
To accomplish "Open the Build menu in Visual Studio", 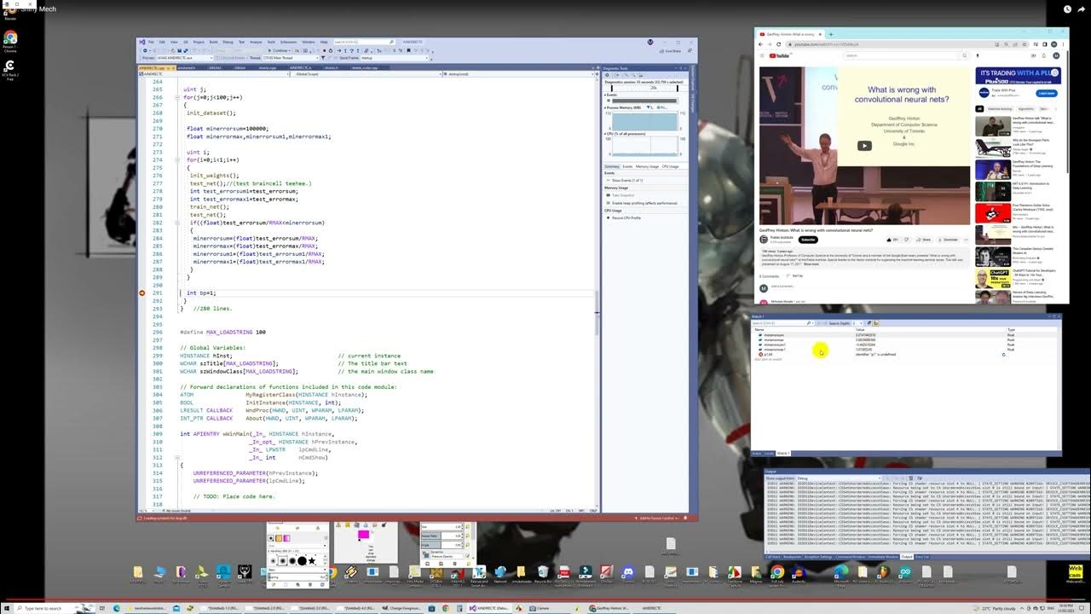I will point(213,43).
